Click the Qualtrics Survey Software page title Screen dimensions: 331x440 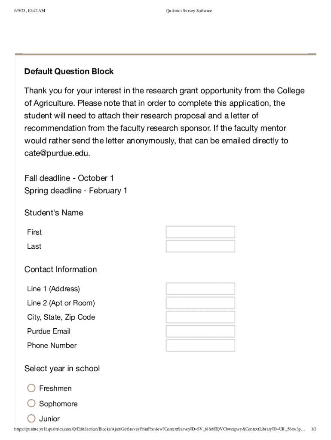coord(189,11)
